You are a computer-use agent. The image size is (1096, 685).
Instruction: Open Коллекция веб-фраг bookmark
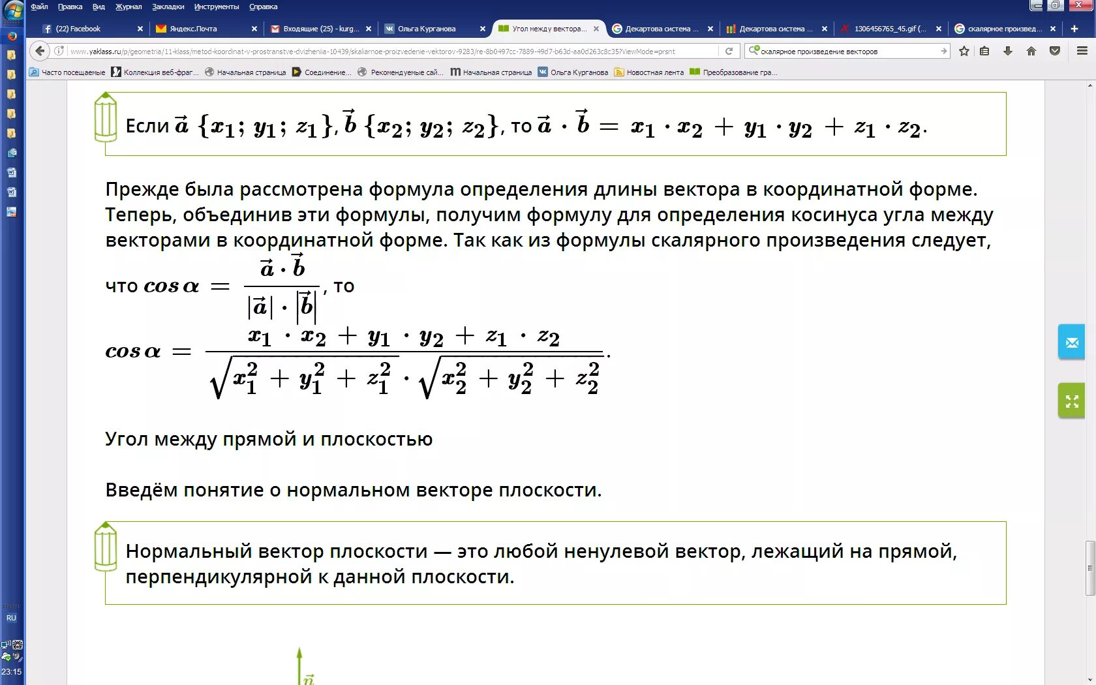155,72
